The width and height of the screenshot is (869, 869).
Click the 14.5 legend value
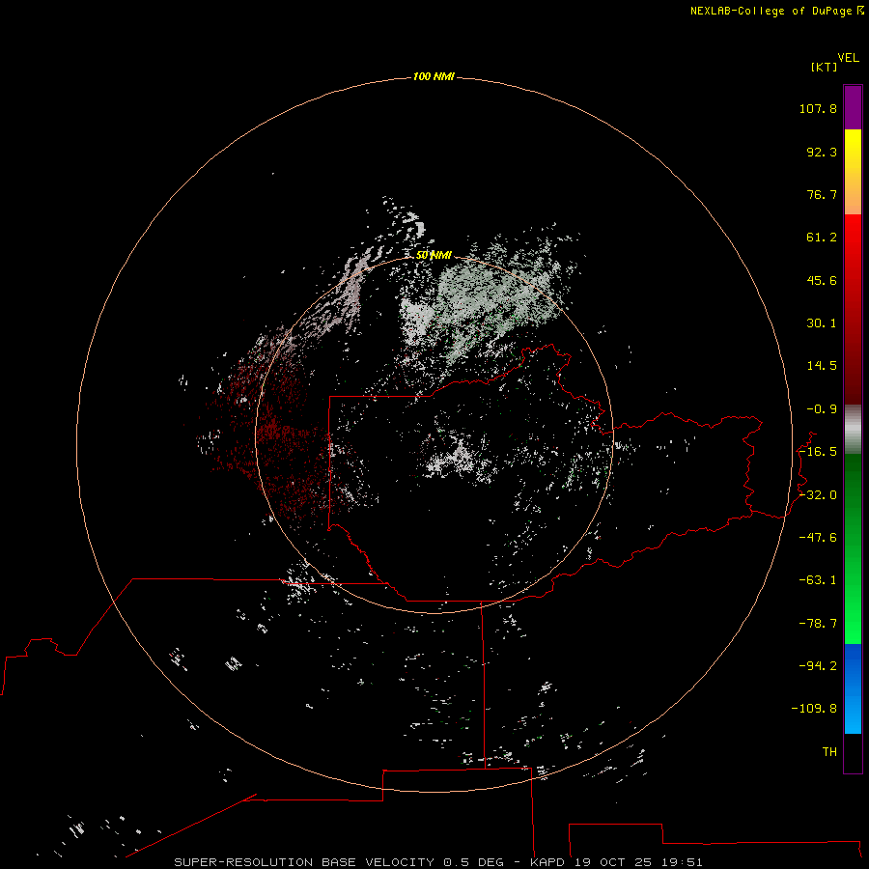(822, 366)
